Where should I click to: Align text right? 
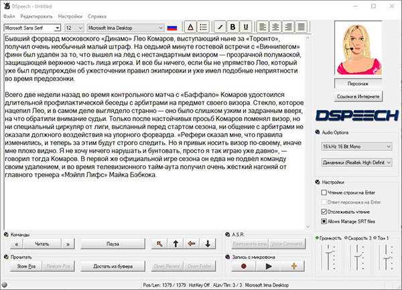tap(288, 27)
